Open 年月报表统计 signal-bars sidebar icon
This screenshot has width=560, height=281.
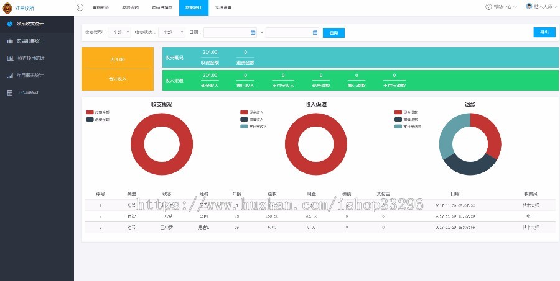pyautogui.click(x=10, y=75)
